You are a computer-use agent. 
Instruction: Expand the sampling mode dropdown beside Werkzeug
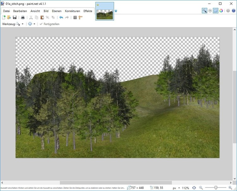pos(34,24)
